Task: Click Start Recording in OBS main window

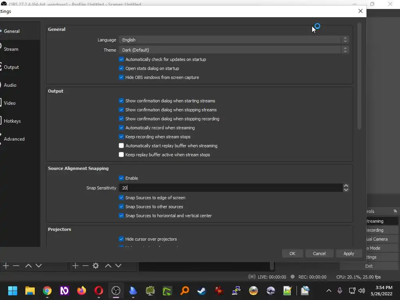Action: (x=382, y=230)
